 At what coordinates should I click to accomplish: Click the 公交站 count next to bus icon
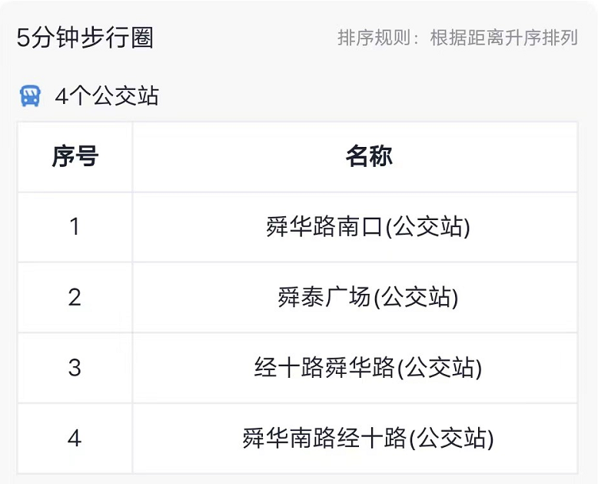(x=107, y=96)
